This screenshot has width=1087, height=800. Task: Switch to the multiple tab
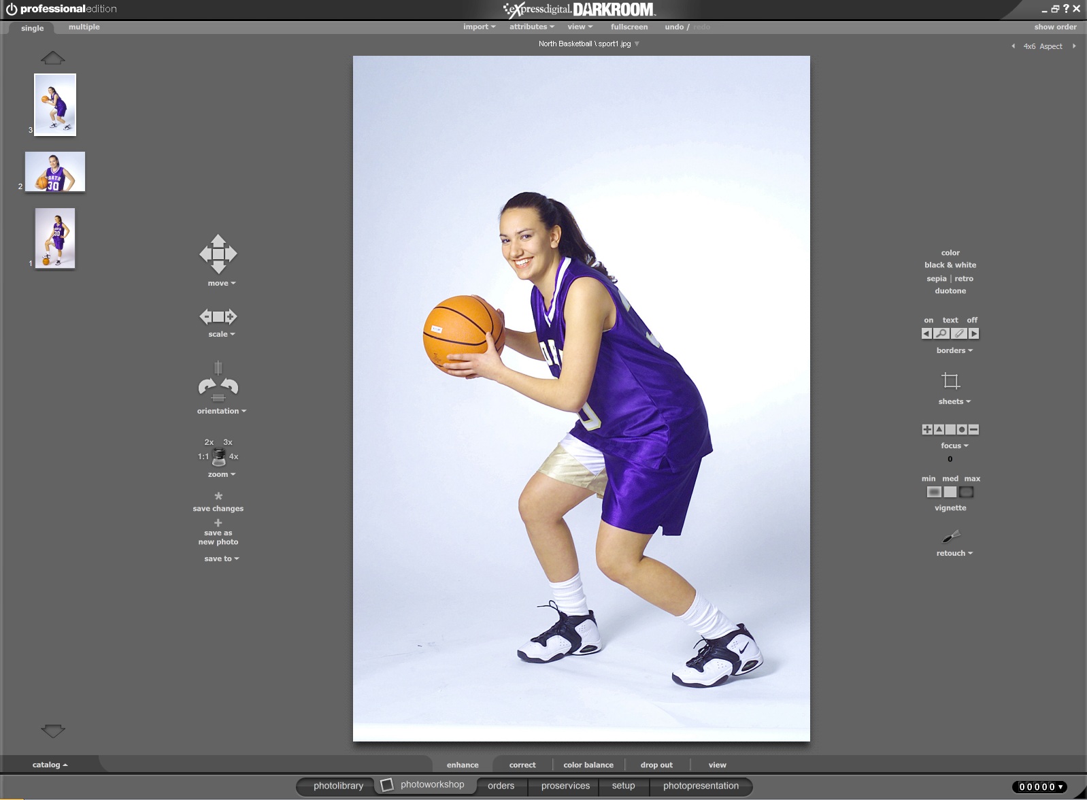point(84,27)
